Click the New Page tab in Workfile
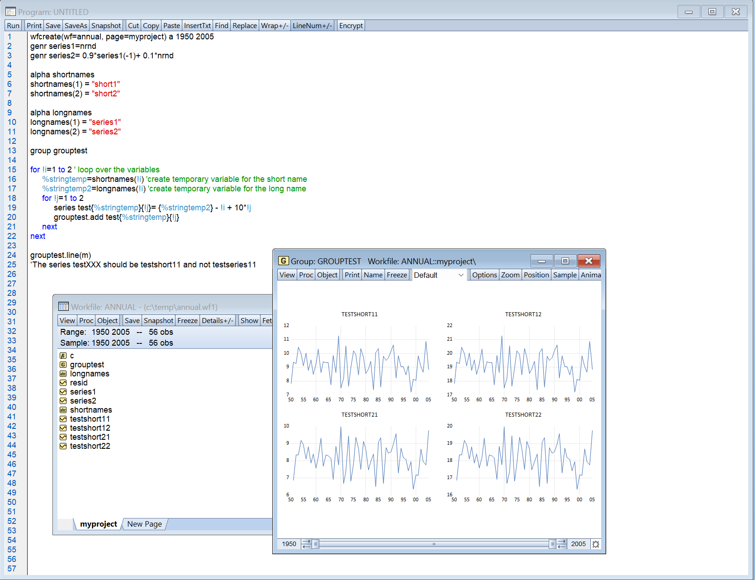755x580 pixels. [145, 524]
